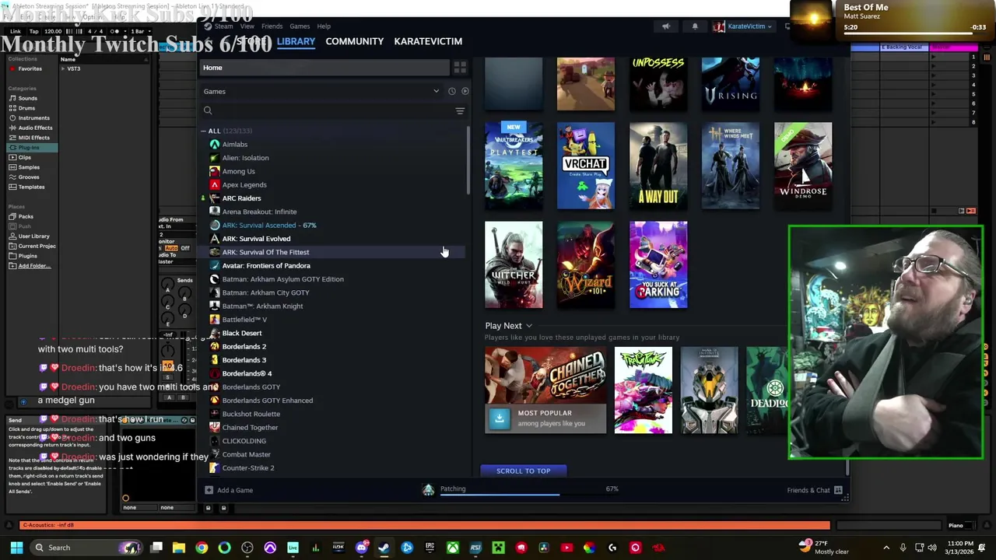Open The Witcher 3 game cover
The width and height of the screenshot is (996, 560).
(x=514, y=264)
